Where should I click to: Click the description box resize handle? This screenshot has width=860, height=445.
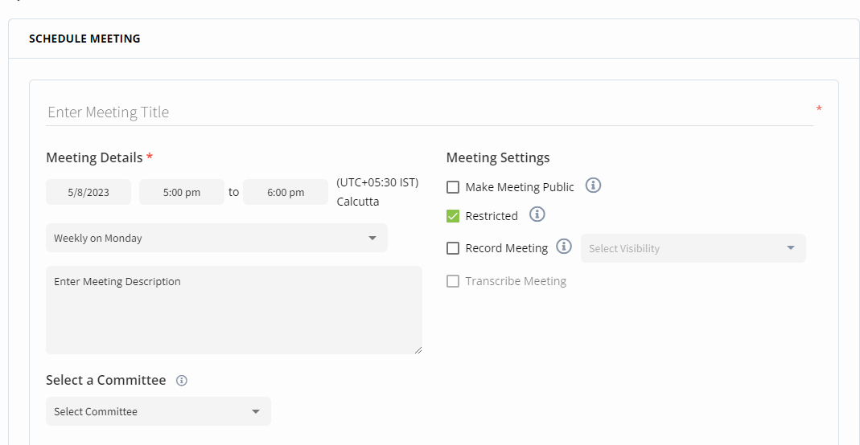[x=418, y=349]
